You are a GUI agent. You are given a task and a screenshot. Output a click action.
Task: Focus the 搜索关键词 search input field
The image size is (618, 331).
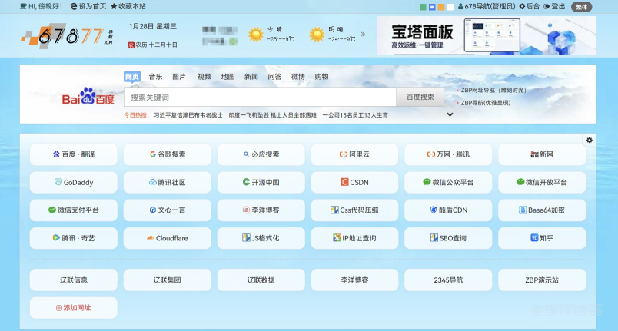[x=260, y=98]
